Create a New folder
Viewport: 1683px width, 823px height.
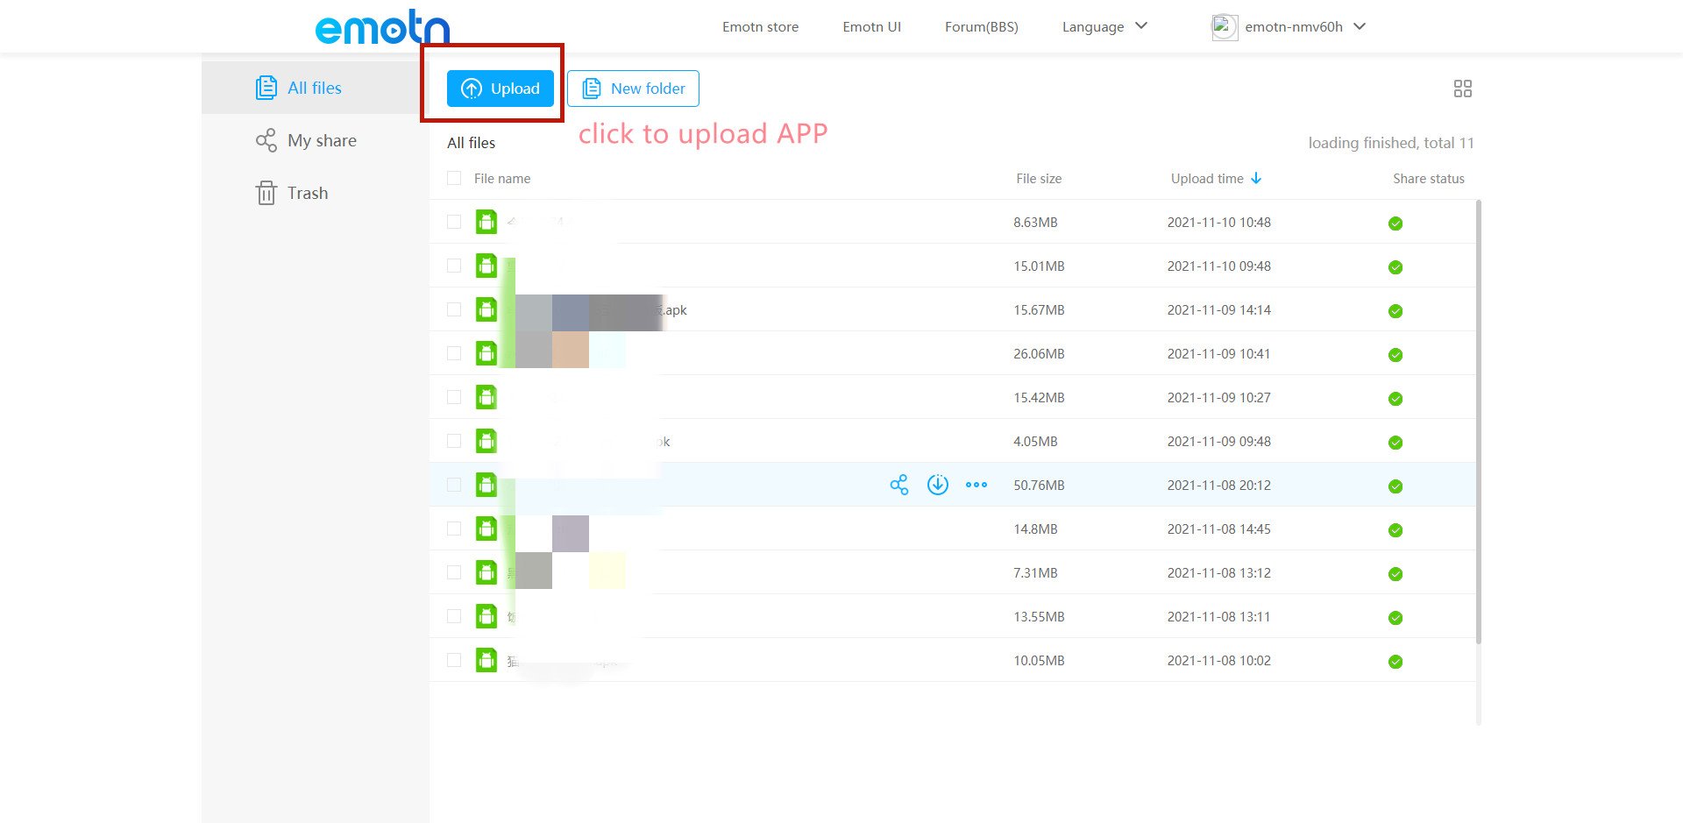[x=633, y=89]
